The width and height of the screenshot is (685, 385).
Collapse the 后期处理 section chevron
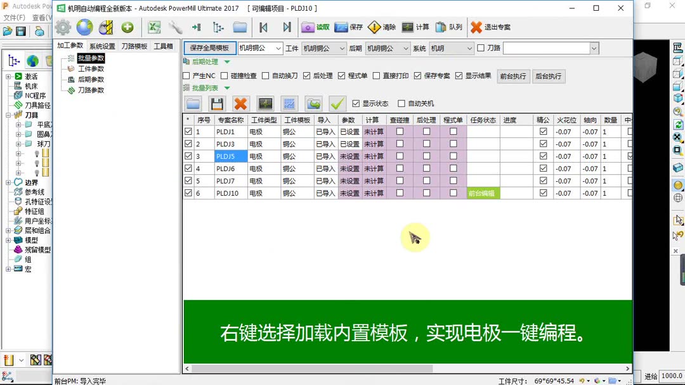click(x=227, y=62)
